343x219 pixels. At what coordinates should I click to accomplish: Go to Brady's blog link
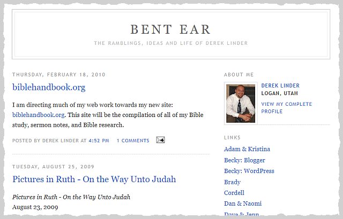click(232, 182)
